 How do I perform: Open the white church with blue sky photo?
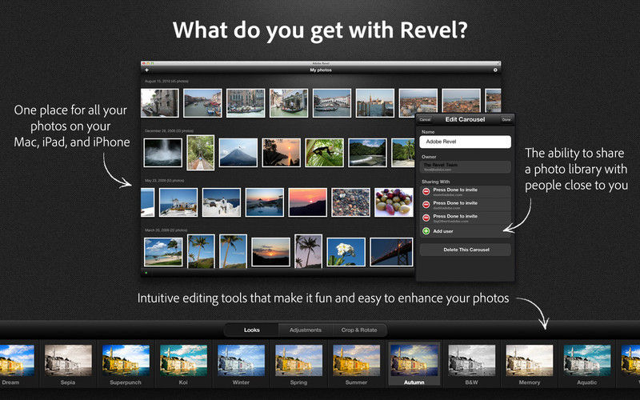[x=222, y=202]
